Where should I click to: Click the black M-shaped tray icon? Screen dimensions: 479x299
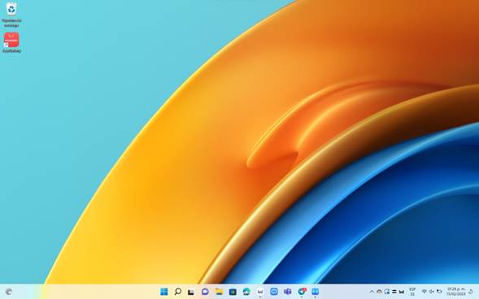(x=402, y=292)
